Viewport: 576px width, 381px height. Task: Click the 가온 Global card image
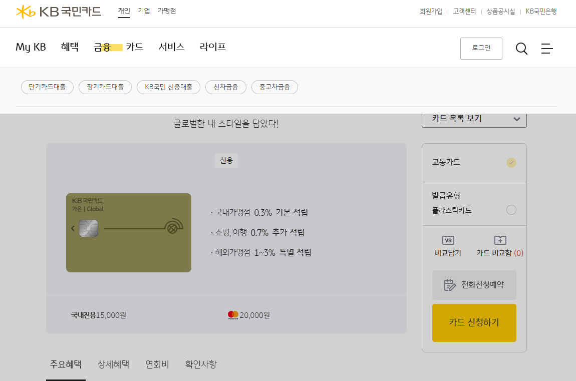(129, 233)
